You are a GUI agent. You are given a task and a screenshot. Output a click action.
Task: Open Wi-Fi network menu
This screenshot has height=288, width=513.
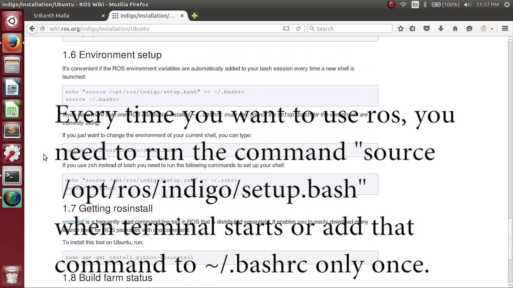coord(403,4)
